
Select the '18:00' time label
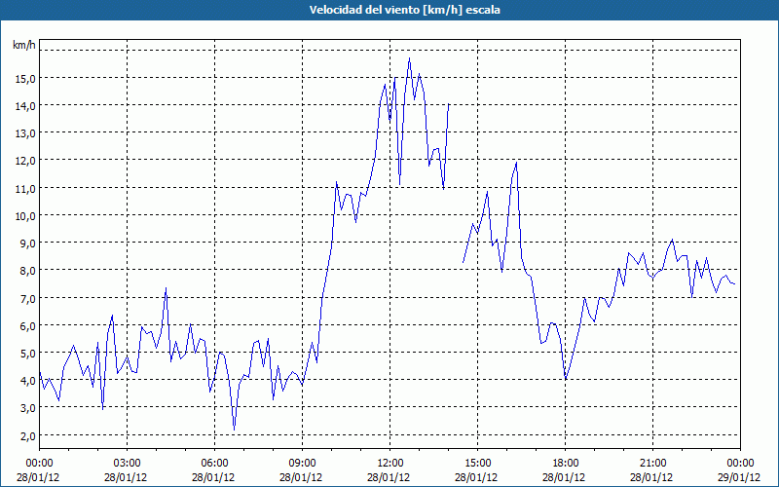point(566,464)
